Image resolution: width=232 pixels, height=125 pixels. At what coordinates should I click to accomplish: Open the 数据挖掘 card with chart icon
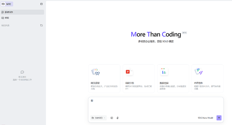pyautogui.click(x=173, y=78)
